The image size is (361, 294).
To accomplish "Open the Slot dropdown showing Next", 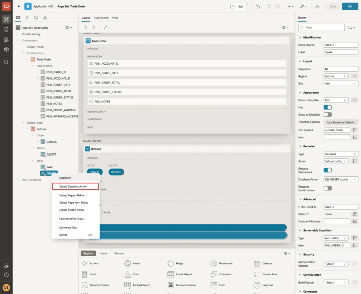I will 341,83.
